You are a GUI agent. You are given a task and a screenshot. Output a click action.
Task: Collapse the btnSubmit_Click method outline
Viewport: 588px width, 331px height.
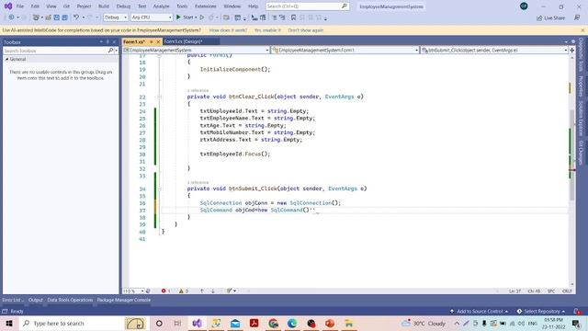point(159,188)
